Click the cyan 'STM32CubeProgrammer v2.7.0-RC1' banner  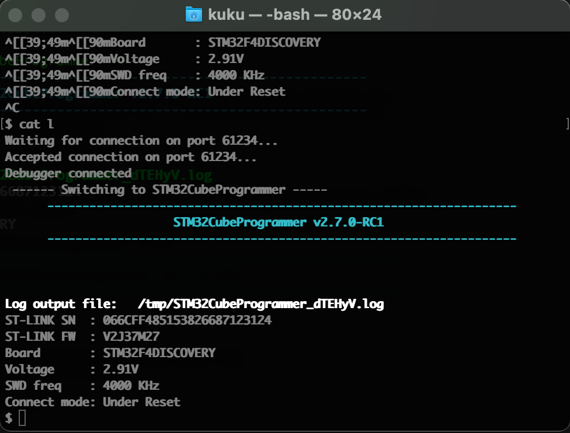[x=279, y=222]
